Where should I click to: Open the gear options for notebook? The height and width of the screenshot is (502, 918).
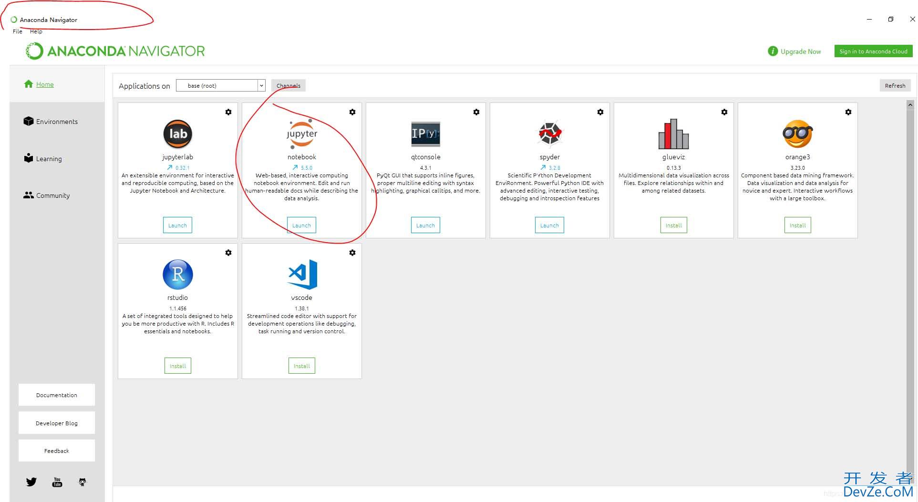[352, 112]
